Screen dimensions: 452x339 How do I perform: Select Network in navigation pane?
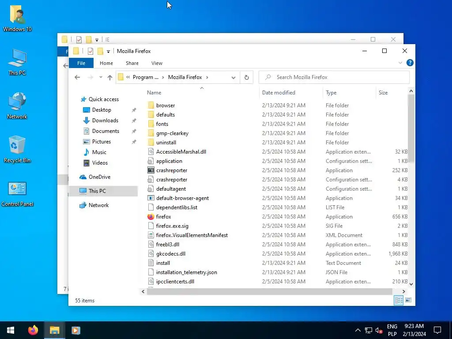point(98,205)
